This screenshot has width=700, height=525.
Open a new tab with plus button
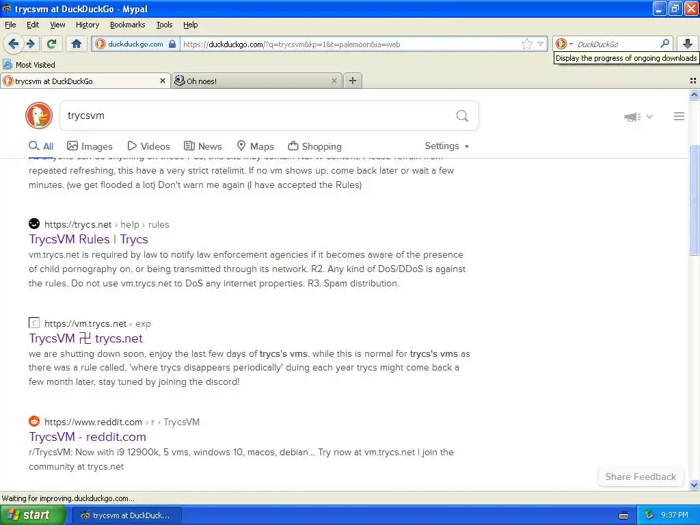click(x=353, y=81)
